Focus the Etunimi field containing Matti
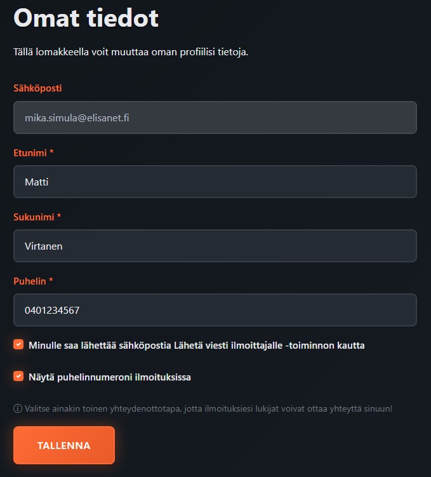The height and width of the screenshot is (477, 431). [215, 182]
